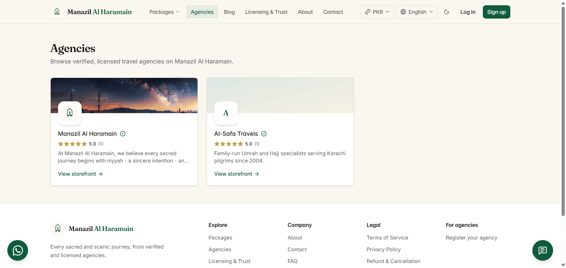566x268 pixels.
Task: Open footer Agencies link
Action: 220,249
